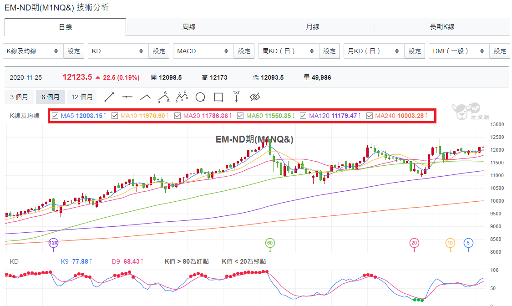Hide drawings with the crossed-eye icon
Viewport: 512px width, 306px height.
point(255,97)
